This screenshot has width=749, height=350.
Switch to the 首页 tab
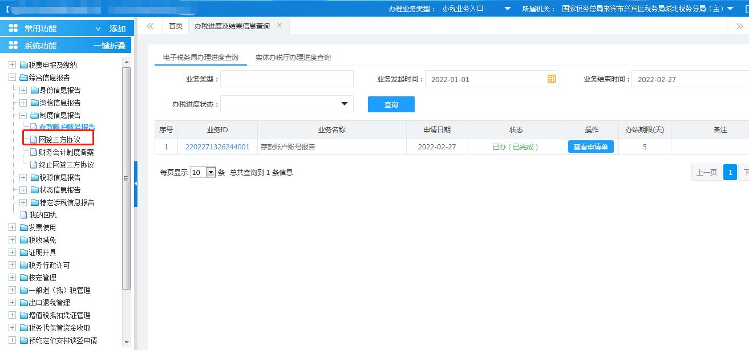[175, 26]
